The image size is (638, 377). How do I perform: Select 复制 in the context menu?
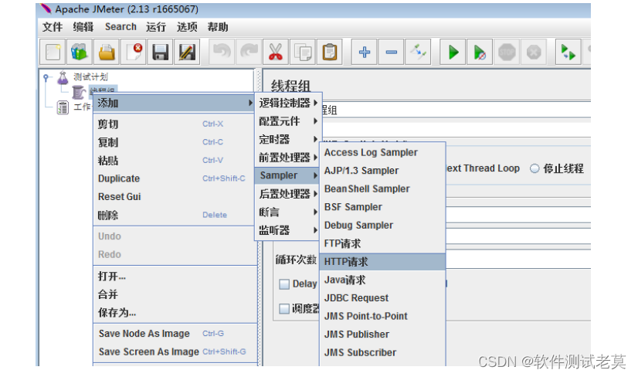pos(175,142)
